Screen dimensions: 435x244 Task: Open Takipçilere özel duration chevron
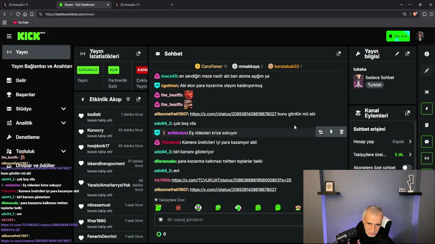(410, 155)
